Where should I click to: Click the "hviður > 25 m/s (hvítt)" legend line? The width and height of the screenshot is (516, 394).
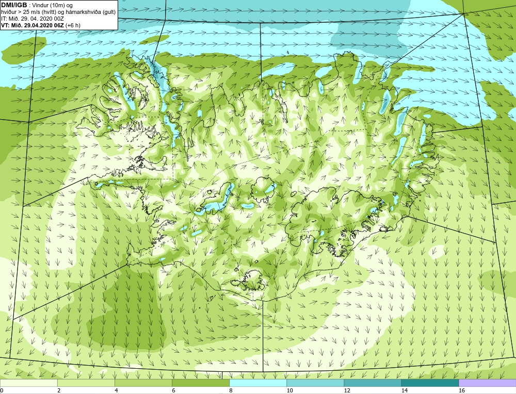click(28, 12)
